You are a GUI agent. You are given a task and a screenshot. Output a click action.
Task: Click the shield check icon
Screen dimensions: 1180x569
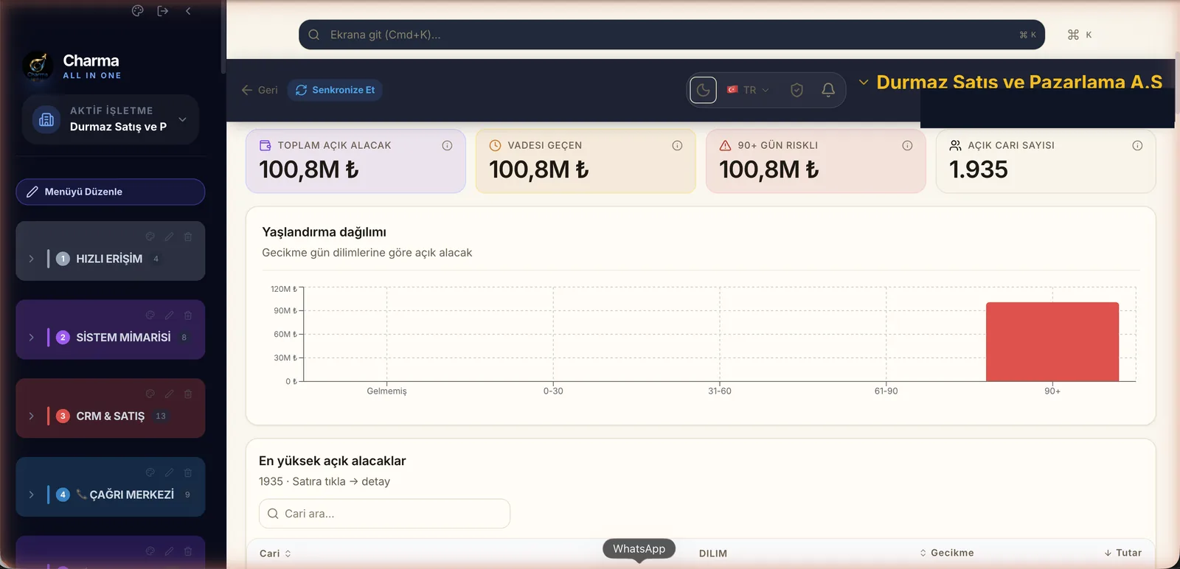[x=796, y=90]
